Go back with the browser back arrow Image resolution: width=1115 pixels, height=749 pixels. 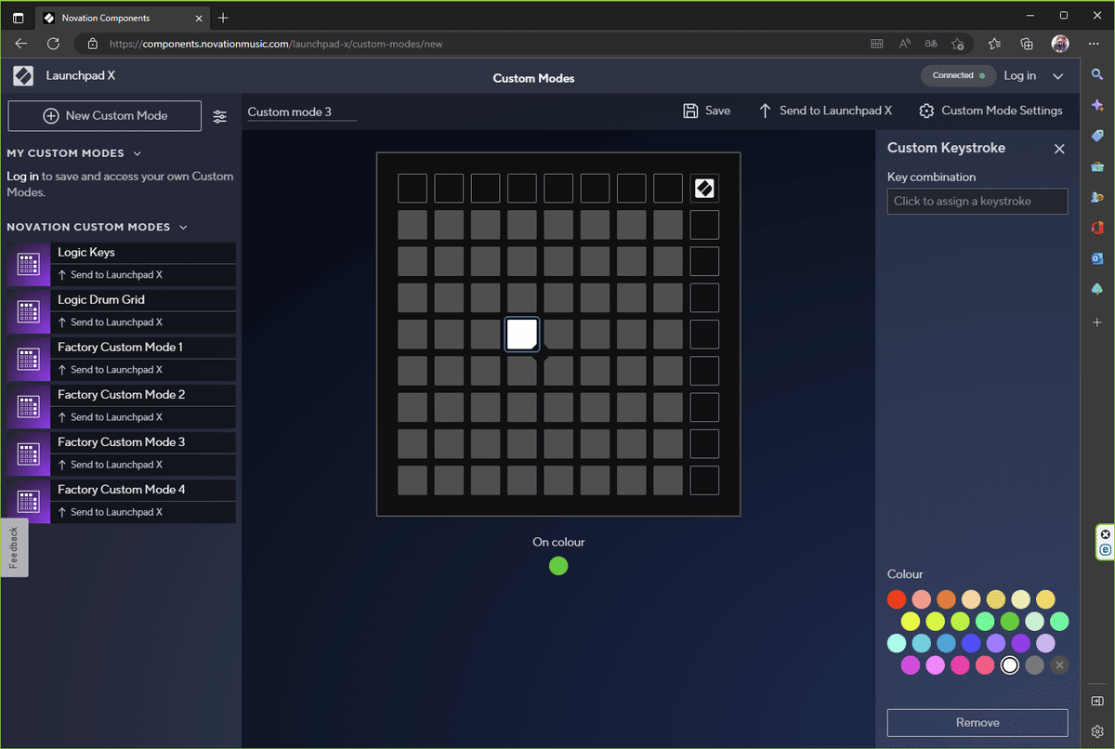pyautogui.click(x=20, y=44)
